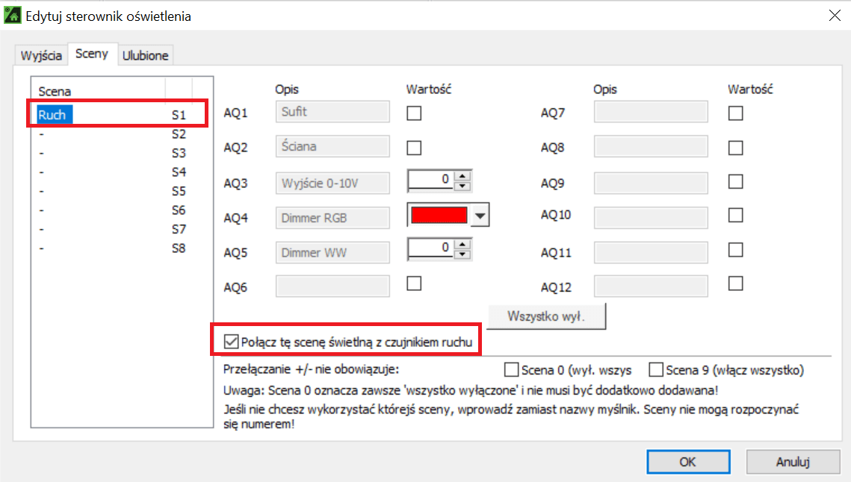Toggle the AQ7 value checkbox

tap(736, 113)
